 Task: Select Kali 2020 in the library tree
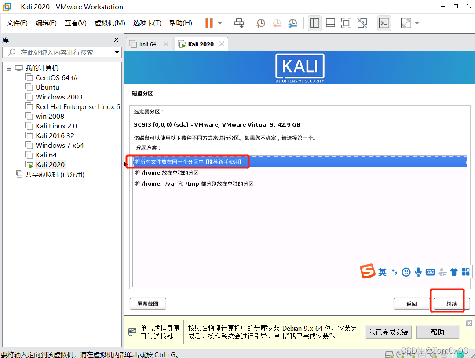[x=50, y=165]
